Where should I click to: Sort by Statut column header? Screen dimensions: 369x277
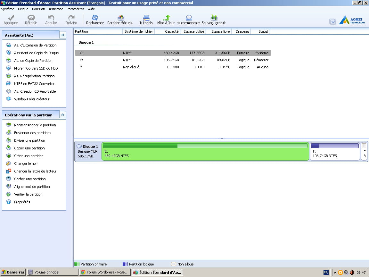(x=260, y=31)
